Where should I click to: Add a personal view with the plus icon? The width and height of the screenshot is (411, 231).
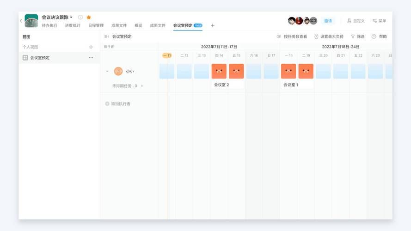pyautogui.click(x=91, y=47)
